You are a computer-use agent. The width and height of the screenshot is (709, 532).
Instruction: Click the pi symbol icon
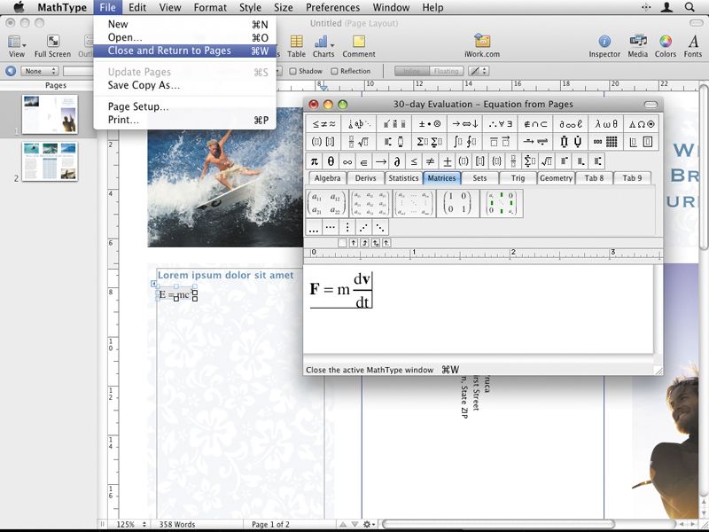313,161
